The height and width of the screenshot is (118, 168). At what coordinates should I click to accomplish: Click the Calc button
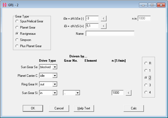pos(134,108)
